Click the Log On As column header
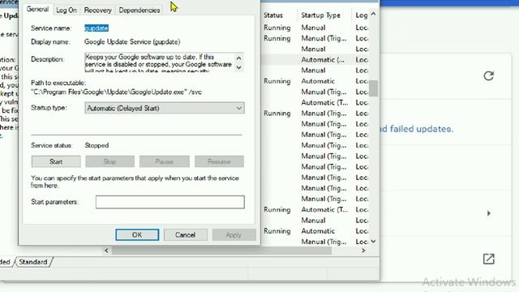The height and width of the screenshot is (292, 519). pos(361,15)
